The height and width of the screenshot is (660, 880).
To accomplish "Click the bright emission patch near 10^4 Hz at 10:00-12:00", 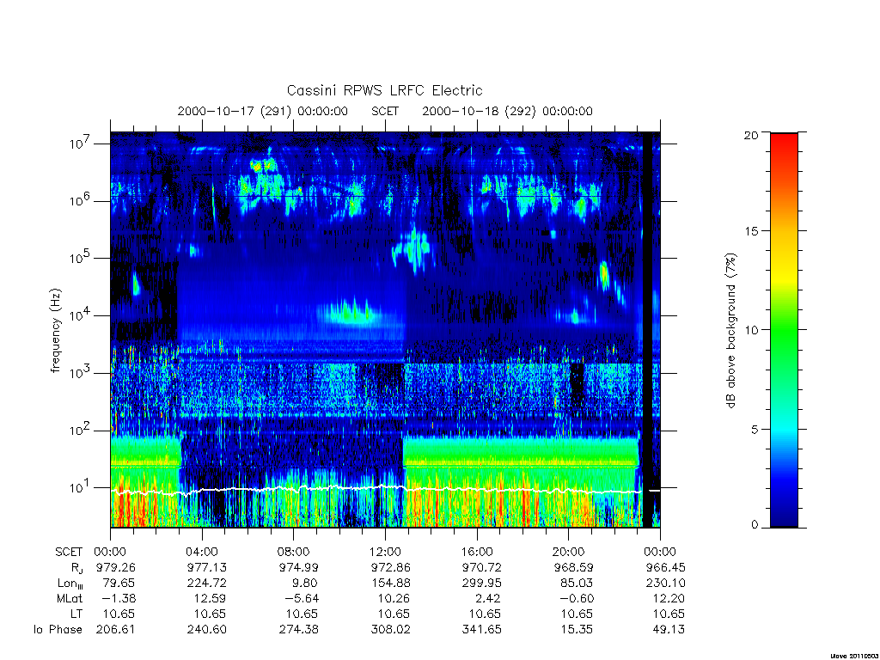I will [x=351, y=313].
